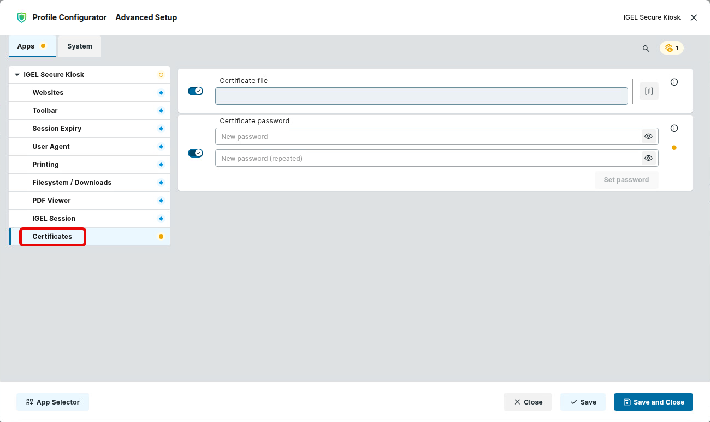The image size is (710, 422).
Task: Click the orange modified dot beside Certificates
Action: point(161,237)
